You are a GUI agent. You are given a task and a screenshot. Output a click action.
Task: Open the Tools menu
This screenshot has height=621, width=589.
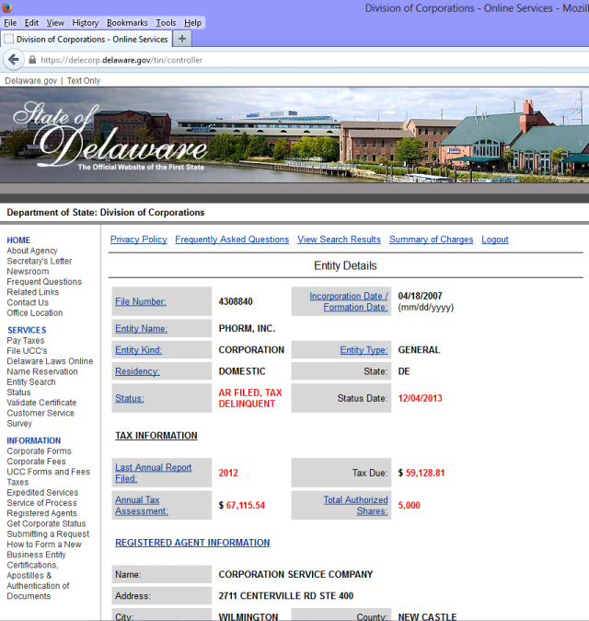tap(166, 22)
